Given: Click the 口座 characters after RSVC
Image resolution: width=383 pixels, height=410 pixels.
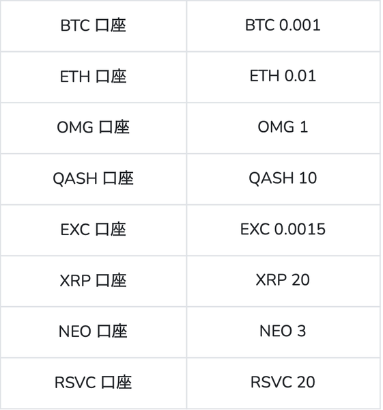Looking at the screenshot, I should (116, 382).
